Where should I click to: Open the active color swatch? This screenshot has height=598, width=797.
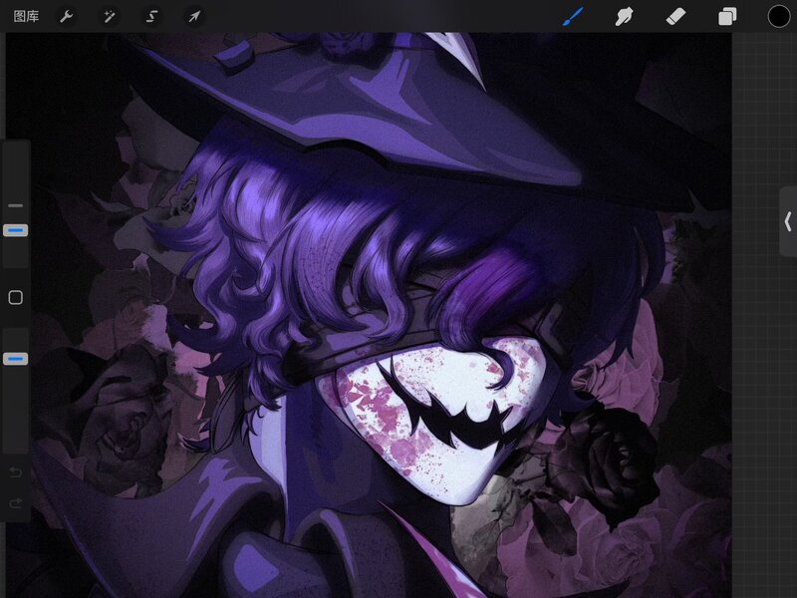tap(779, 16)
